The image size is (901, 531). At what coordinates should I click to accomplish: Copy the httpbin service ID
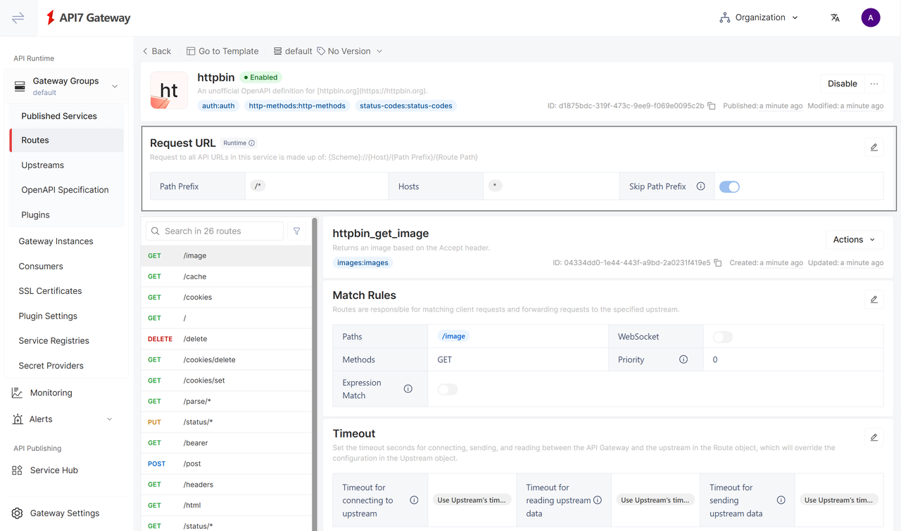tap(712, 106)
